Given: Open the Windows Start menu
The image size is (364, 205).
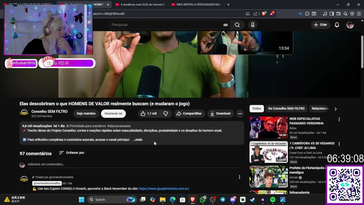Looking at the screenshot, I should click(82, 200).
